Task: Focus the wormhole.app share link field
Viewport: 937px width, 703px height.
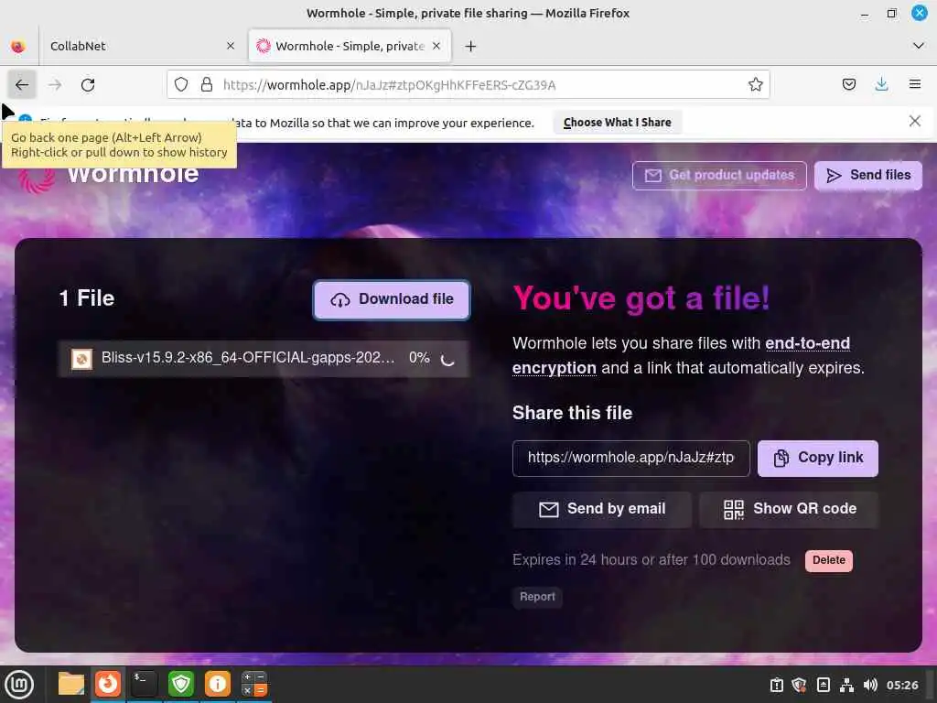Action: click(x=631, y=458)
